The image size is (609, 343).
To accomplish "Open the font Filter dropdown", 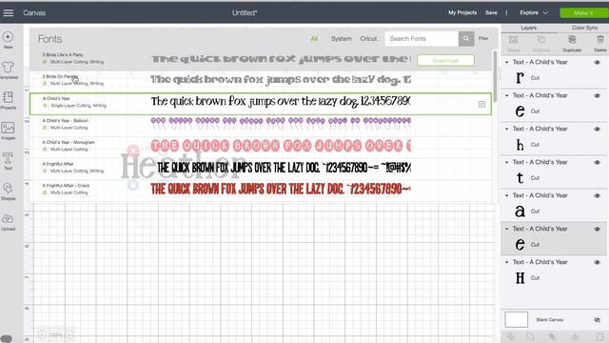I will pyautogui.click(x=483, y=38).
